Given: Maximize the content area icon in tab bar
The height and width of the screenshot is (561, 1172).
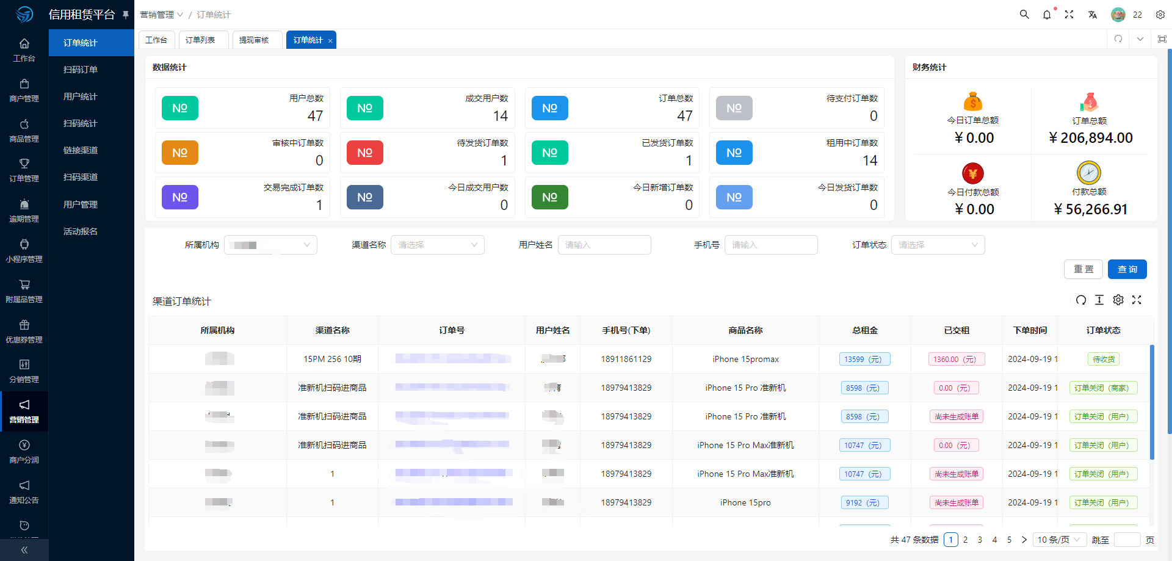Looking at the screenshot, I should click(x=1162, y=39).
